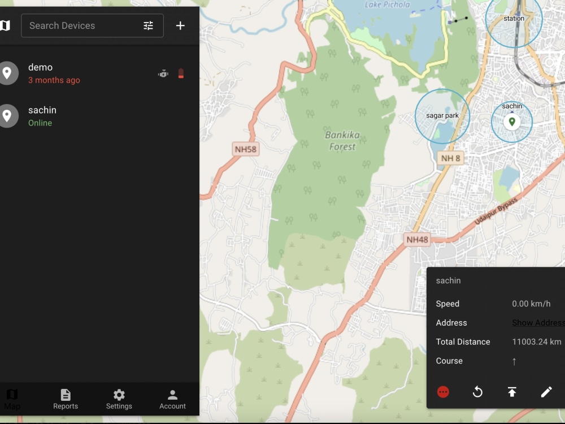Go to the Account tab
This screenshot has height=424, width=565.
pyautogui.click(x=172, y=399)
